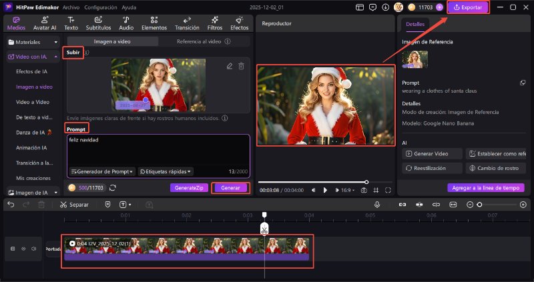Open the Subtítulos tab
Viewport: 534px width, 282px height.
[98, 23]
